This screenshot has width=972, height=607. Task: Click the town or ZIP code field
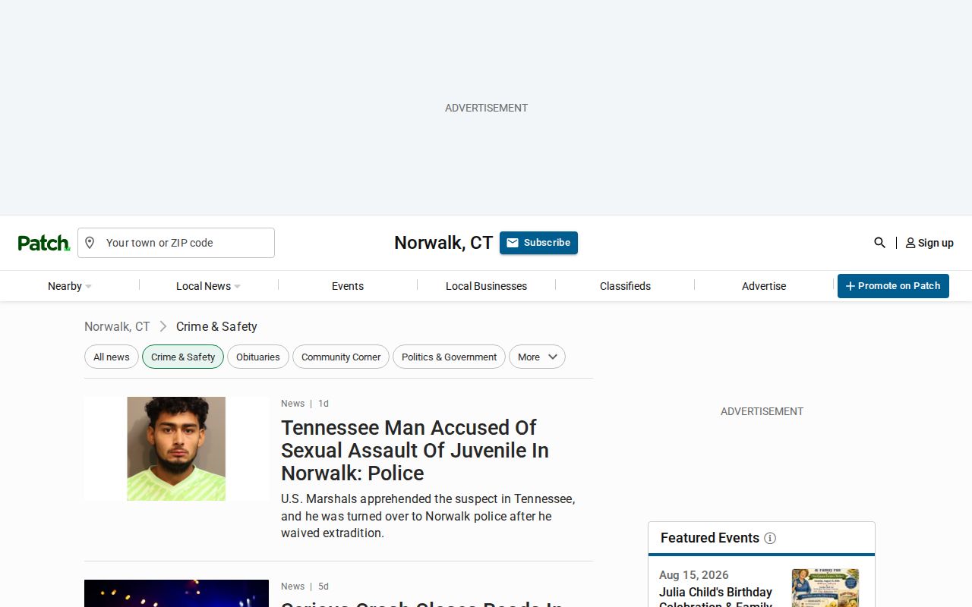(176, 243)
